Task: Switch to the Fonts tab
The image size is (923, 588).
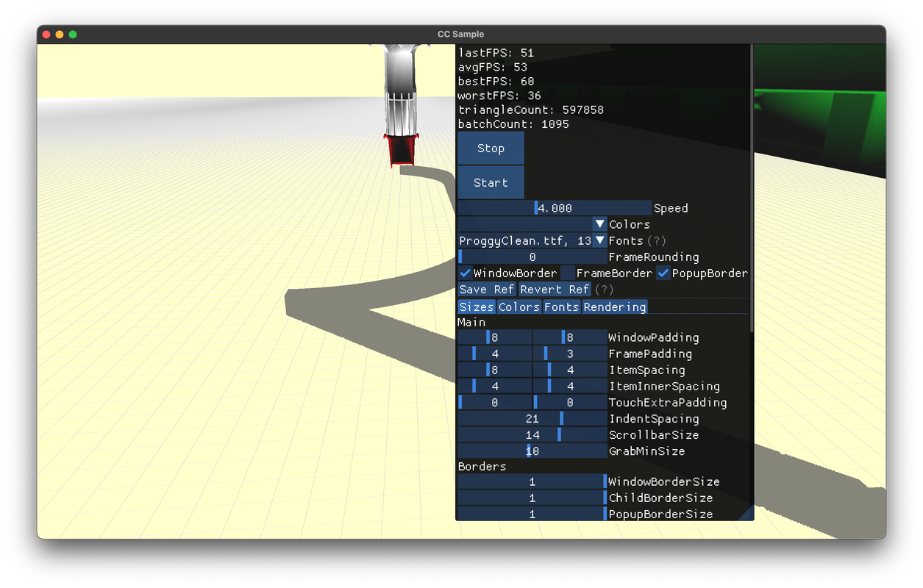Action: [561, 306]
